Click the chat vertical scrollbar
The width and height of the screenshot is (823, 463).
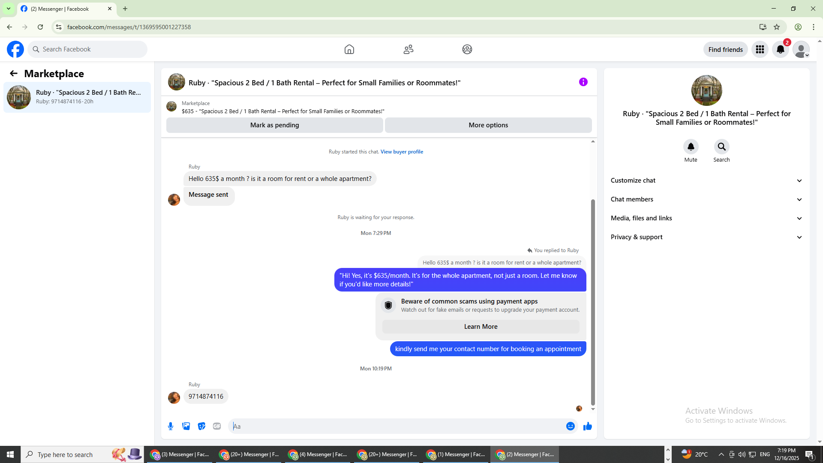pos(593,302)
